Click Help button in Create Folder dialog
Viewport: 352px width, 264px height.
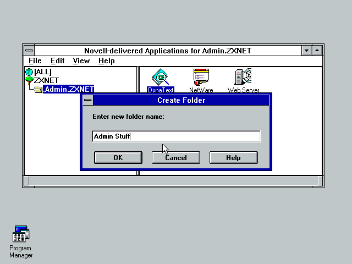pyautogui.click(x=233, y=158)
